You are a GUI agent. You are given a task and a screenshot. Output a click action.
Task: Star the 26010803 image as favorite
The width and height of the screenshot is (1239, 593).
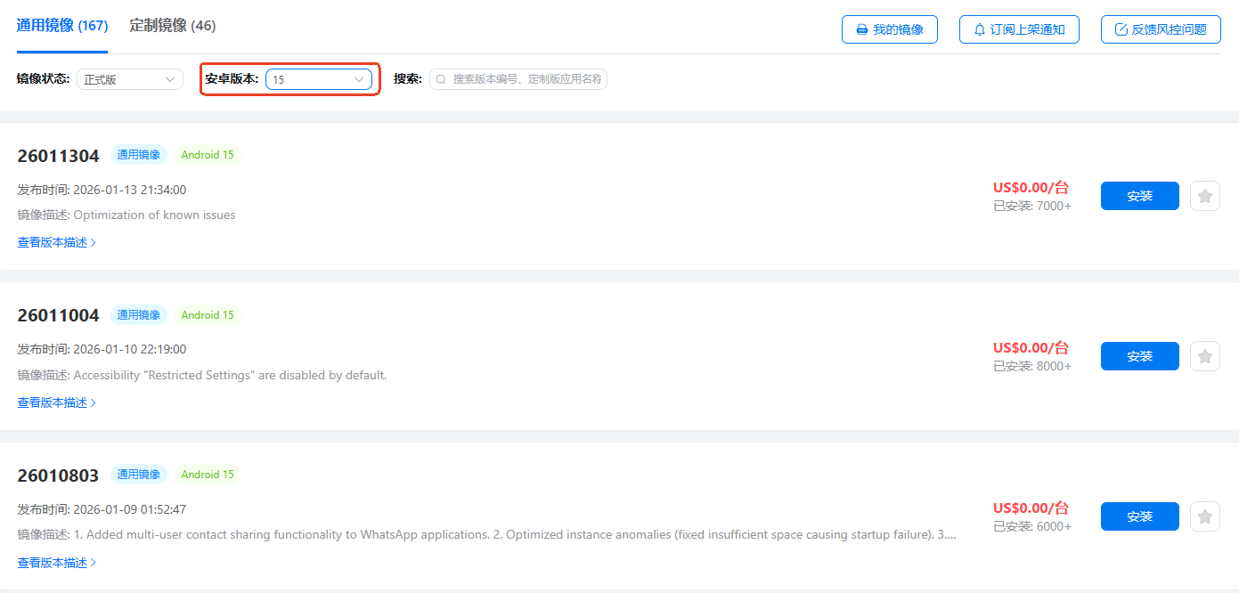(x=1204, y=516)
